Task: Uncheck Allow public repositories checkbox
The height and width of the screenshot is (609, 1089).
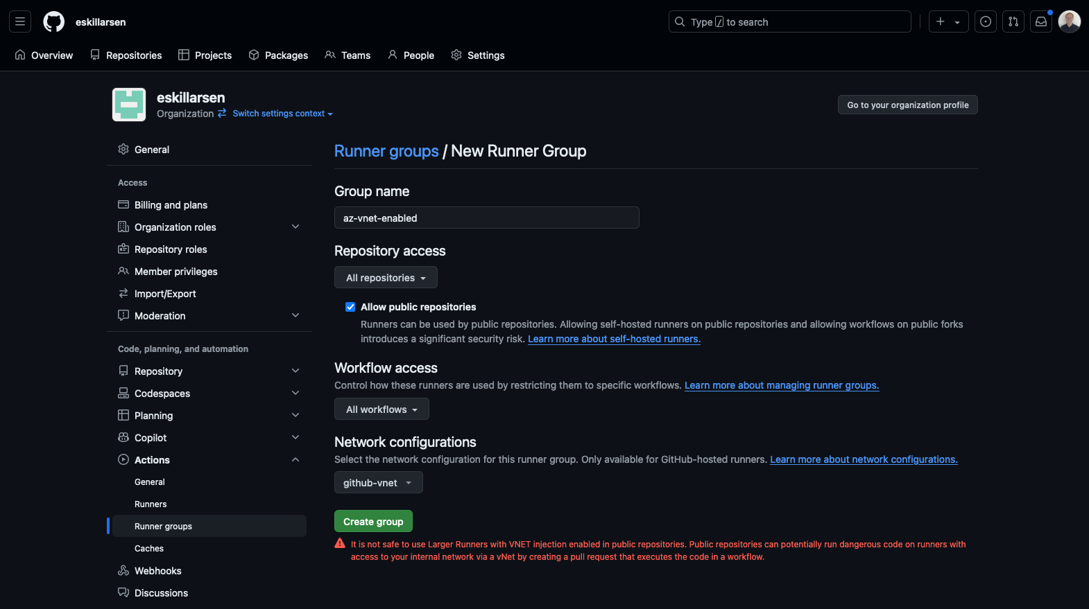Action: (x=350, y=307)
